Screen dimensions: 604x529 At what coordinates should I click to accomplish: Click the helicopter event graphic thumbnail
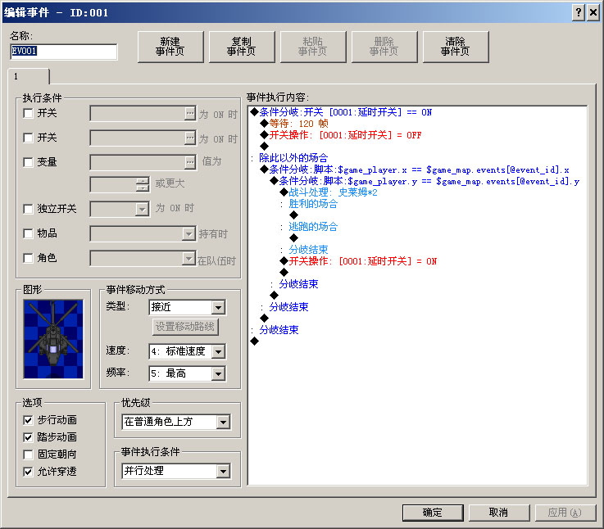(53, 339)
